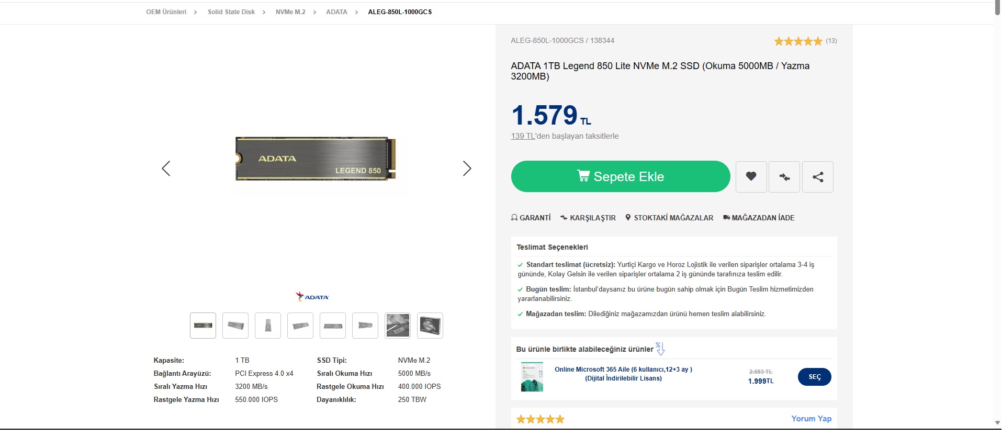Open STOKTAKİ MAĞAZALAR store list
The width and height of the screenshot is (1002, 447).
tap(669, 218)
